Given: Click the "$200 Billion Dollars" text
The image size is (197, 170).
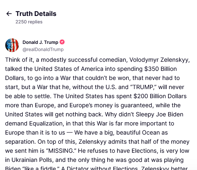Looking at the screenshot, I should pyautogui.click(x=160, y=96).
